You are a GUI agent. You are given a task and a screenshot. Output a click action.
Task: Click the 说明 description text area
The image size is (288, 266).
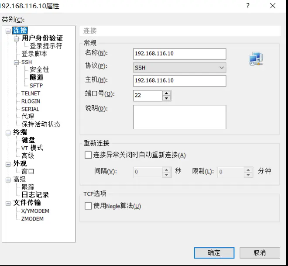[179, 117]
